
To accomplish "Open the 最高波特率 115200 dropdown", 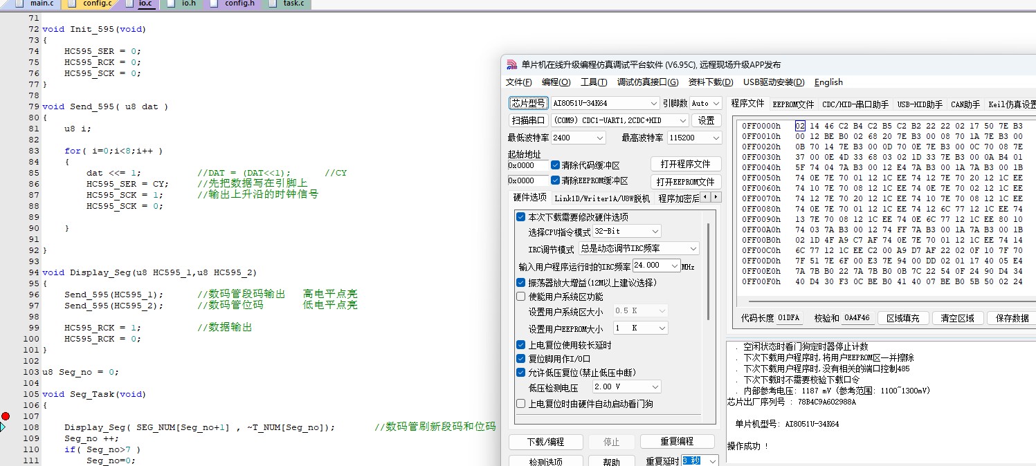I will [693, 138].
